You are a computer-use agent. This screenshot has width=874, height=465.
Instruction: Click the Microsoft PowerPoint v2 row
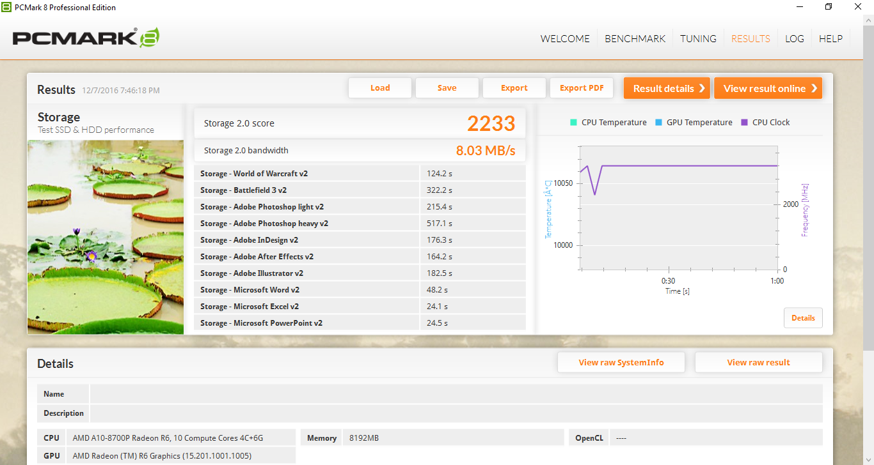tap(360, 323)
